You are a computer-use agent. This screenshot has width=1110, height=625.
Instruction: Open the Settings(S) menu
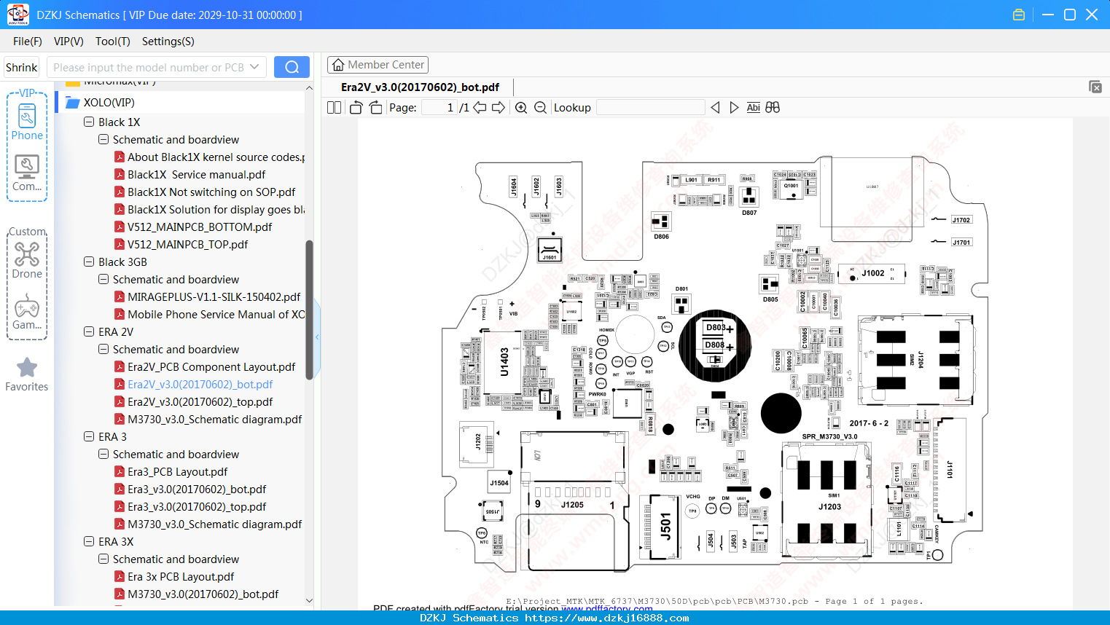pyautogui.click(x=168, y=42)
